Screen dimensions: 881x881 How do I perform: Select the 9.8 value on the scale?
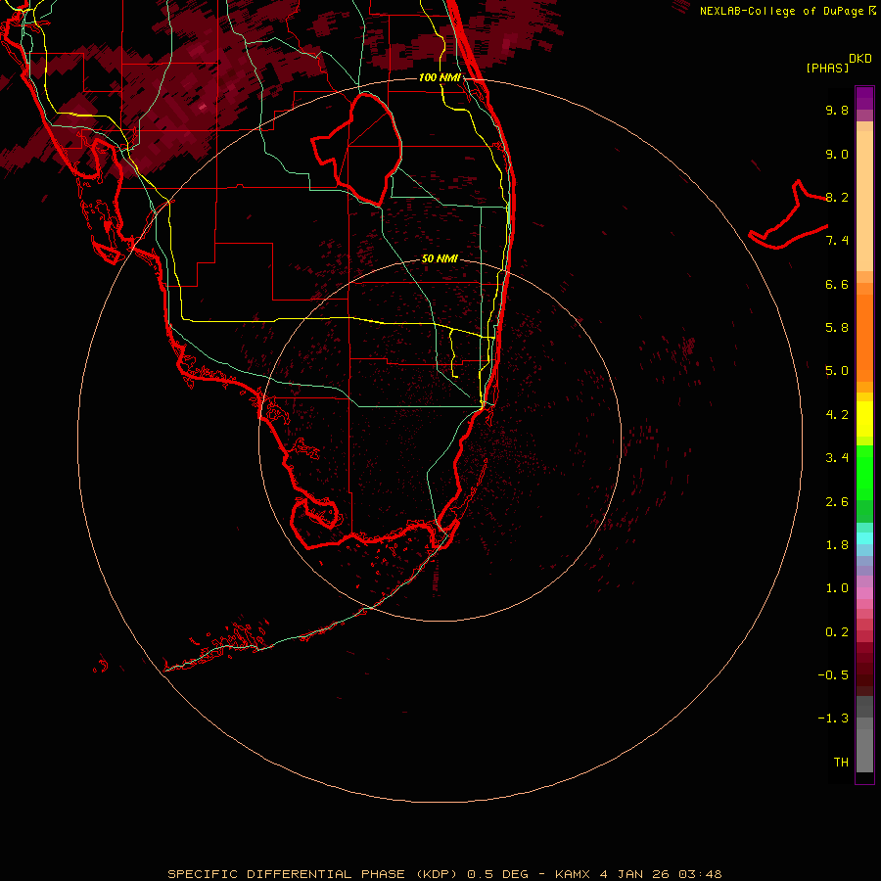837,110
